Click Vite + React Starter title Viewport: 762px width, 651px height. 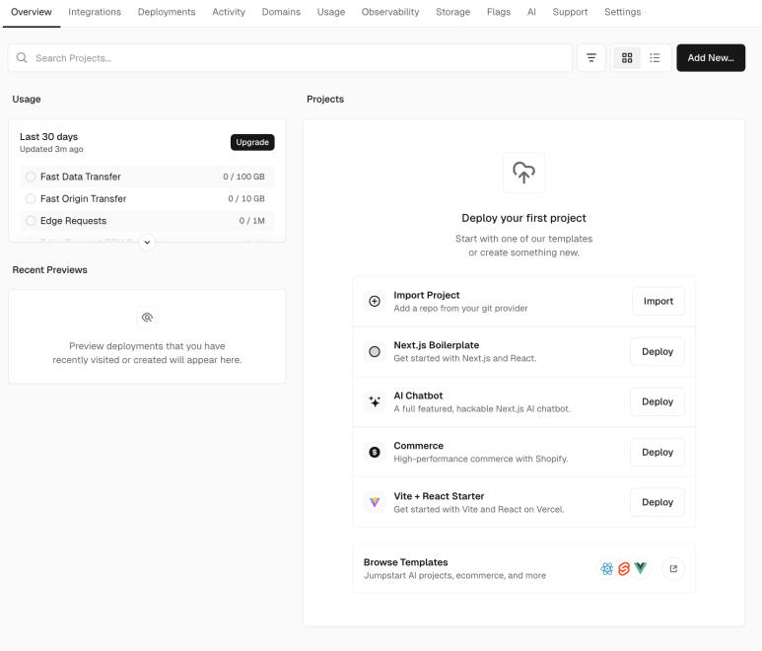pyautogui.click(x=439, y=496)
